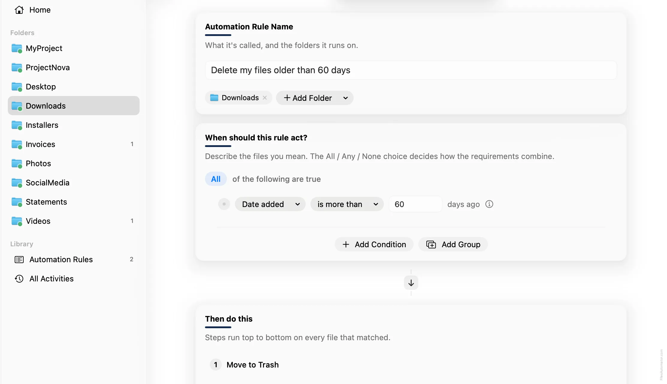The width and height of the screenshot is (667, 384).
Task: Click the 'Automation Rule Name' heading
Action: click(249, 27)
